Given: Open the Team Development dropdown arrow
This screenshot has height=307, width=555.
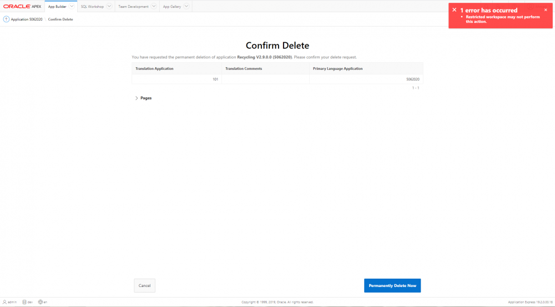Looking at the screenshot, I should [154, 6].
